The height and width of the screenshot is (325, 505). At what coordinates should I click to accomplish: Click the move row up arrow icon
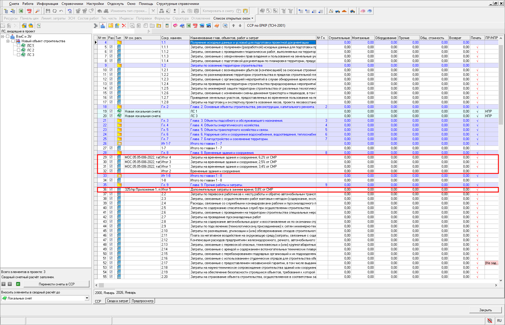tap(234, 26)
